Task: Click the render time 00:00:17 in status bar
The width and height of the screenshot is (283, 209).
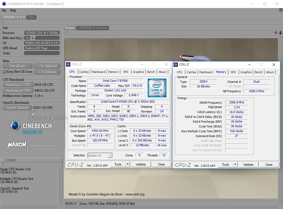Action: [71, 204]
